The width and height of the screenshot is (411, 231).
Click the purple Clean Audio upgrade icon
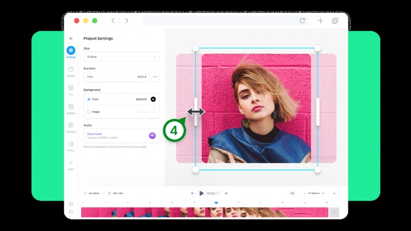[x=152, y=136]
